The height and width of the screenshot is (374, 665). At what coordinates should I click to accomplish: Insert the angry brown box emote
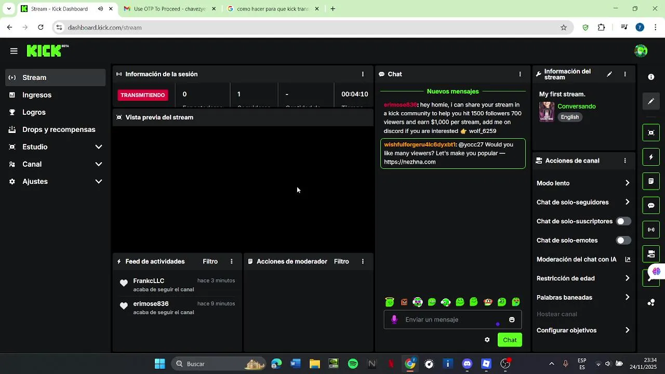pyautogui.click(x=404, y=302)
